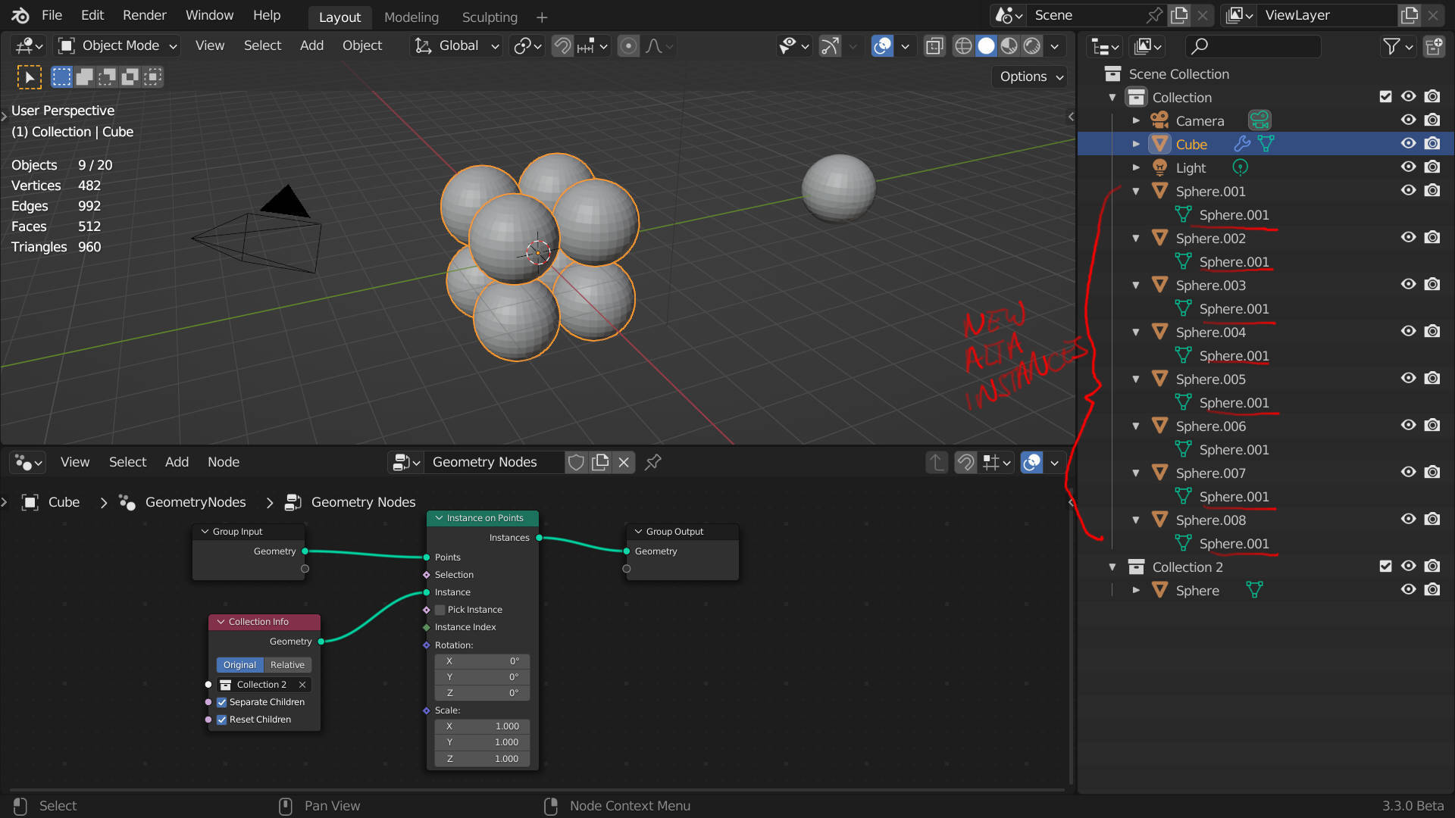The width and height of the screenshot is (1455, 818).
Task: Click the New Collection icon in outliner
Action: point(1435,46)
